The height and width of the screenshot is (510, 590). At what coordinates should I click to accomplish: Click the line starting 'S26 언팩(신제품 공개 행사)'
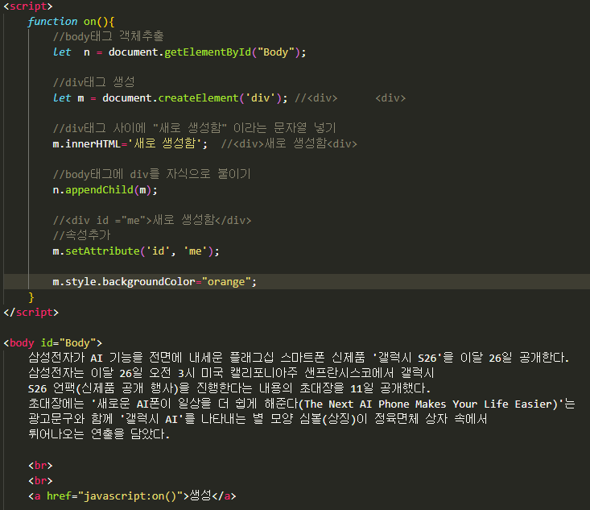pyautogui.click(x=229, y=388)
